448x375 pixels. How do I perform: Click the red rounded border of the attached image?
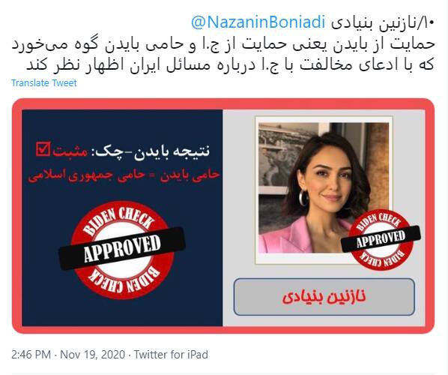pos(223,103)
